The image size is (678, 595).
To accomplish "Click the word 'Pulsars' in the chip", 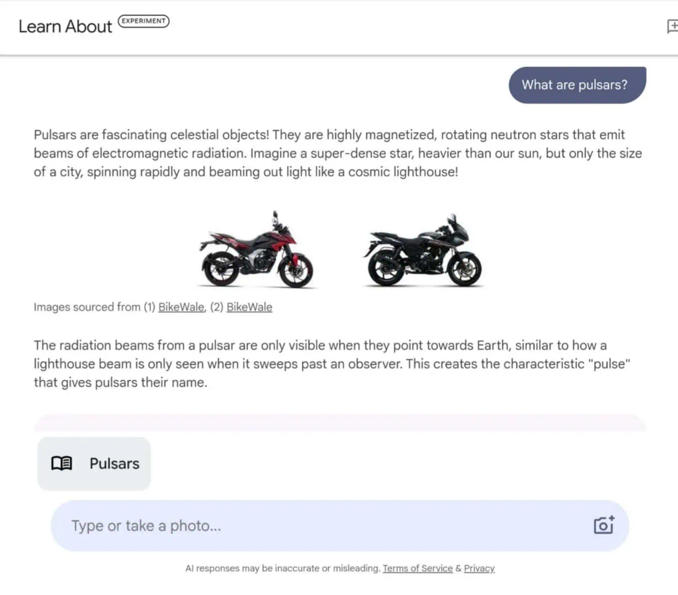I will coord(115,463).
